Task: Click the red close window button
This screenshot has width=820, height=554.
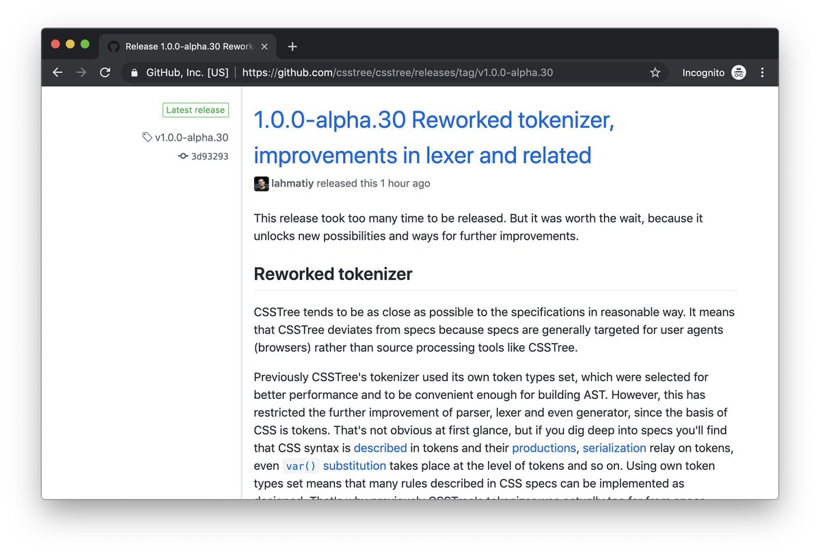Action: click(55, 44)
